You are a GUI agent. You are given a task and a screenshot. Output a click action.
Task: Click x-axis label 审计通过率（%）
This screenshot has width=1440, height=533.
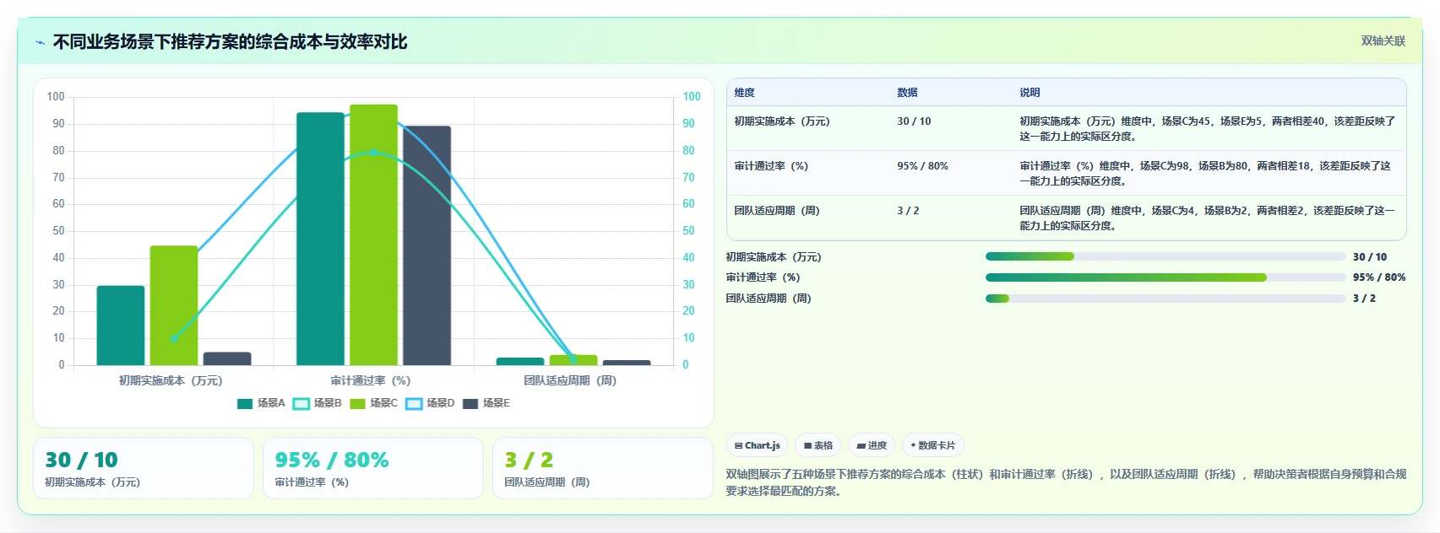(371, 380)
